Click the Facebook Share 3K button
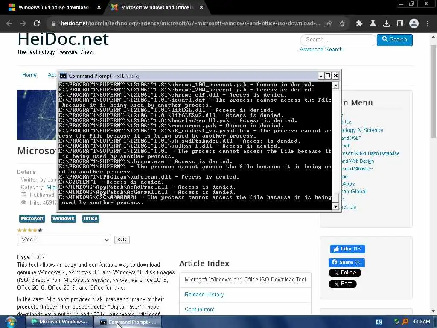This screenshot has height=328, width=437. (x=347, y=263)
